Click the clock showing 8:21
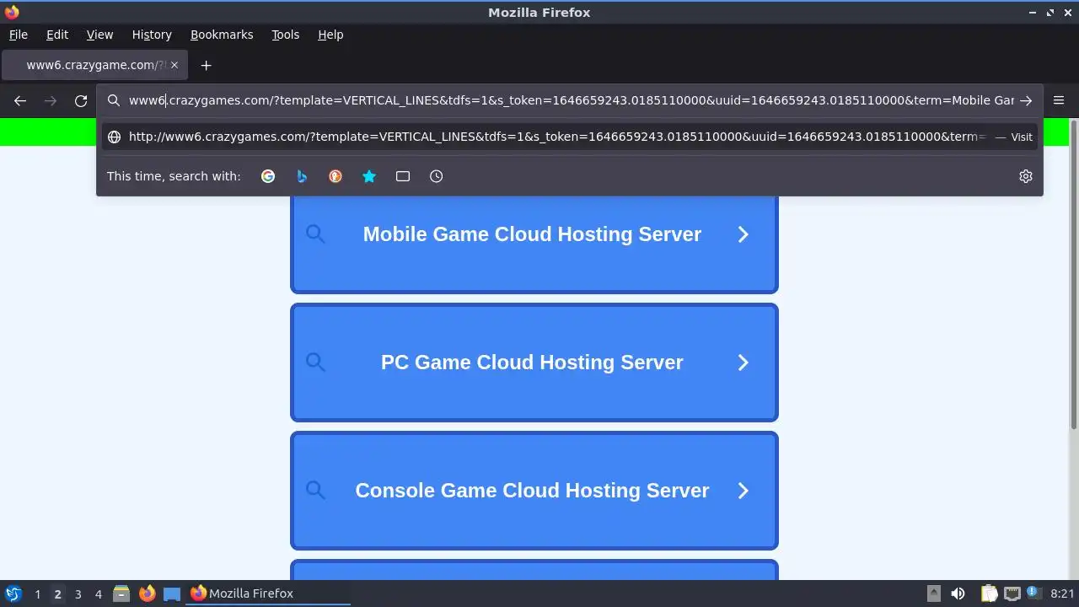This screenshot has width=1079, height=607. [x=1062, y=594]
